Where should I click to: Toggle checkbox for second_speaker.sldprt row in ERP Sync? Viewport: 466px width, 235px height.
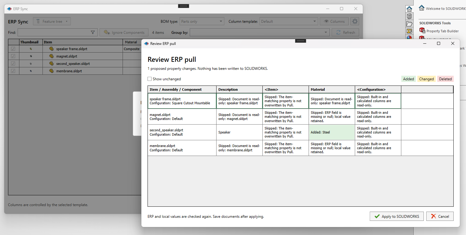tap(13, 64)
